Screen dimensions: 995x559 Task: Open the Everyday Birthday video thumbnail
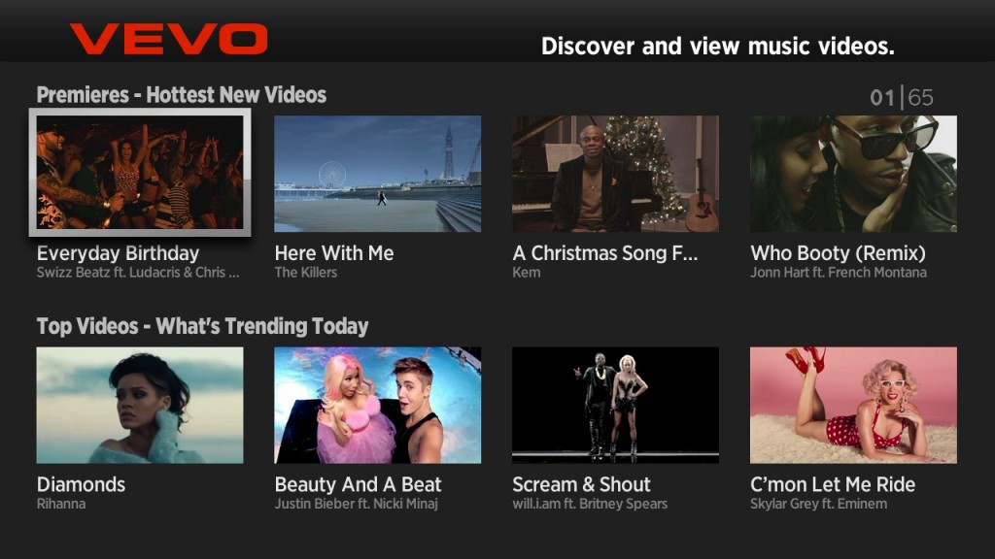140,173
